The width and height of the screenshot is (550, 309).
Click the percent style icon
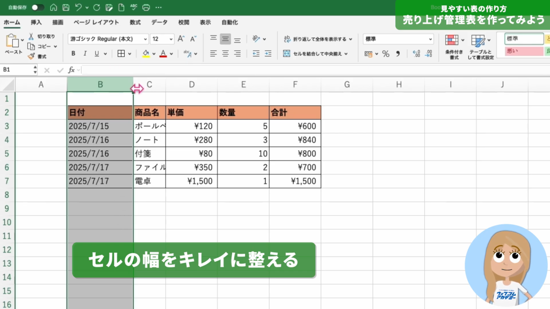(x=385, y=54)
